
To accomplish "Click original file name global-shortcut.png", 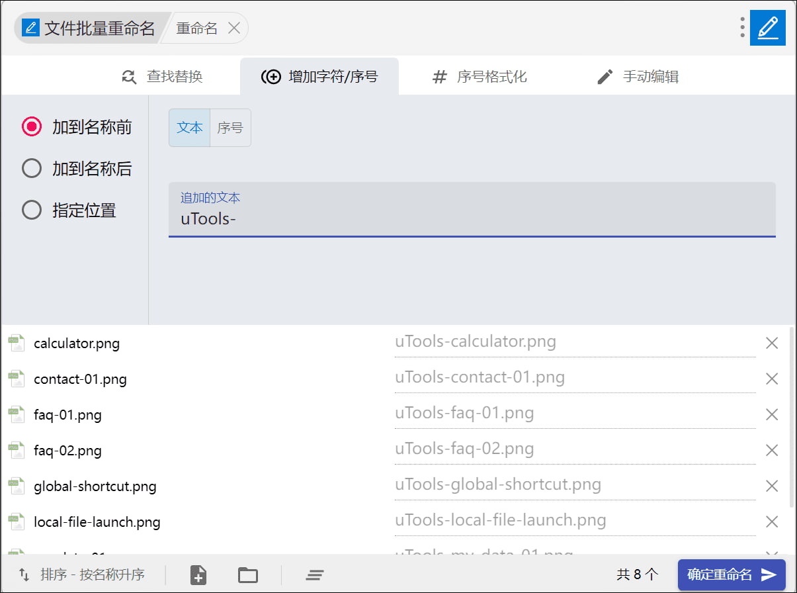I will (95, 486).
